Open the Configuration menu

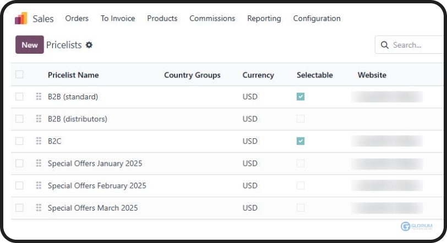317,18
